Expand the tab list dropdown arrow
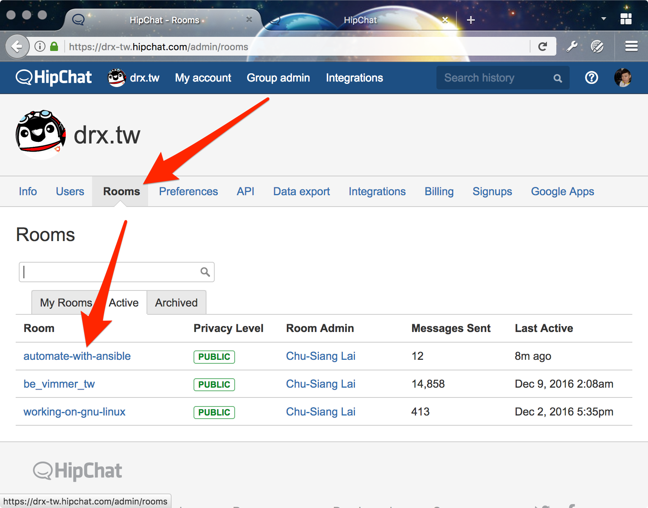This screenshot has width=648, height=508. tap(603, 18)
